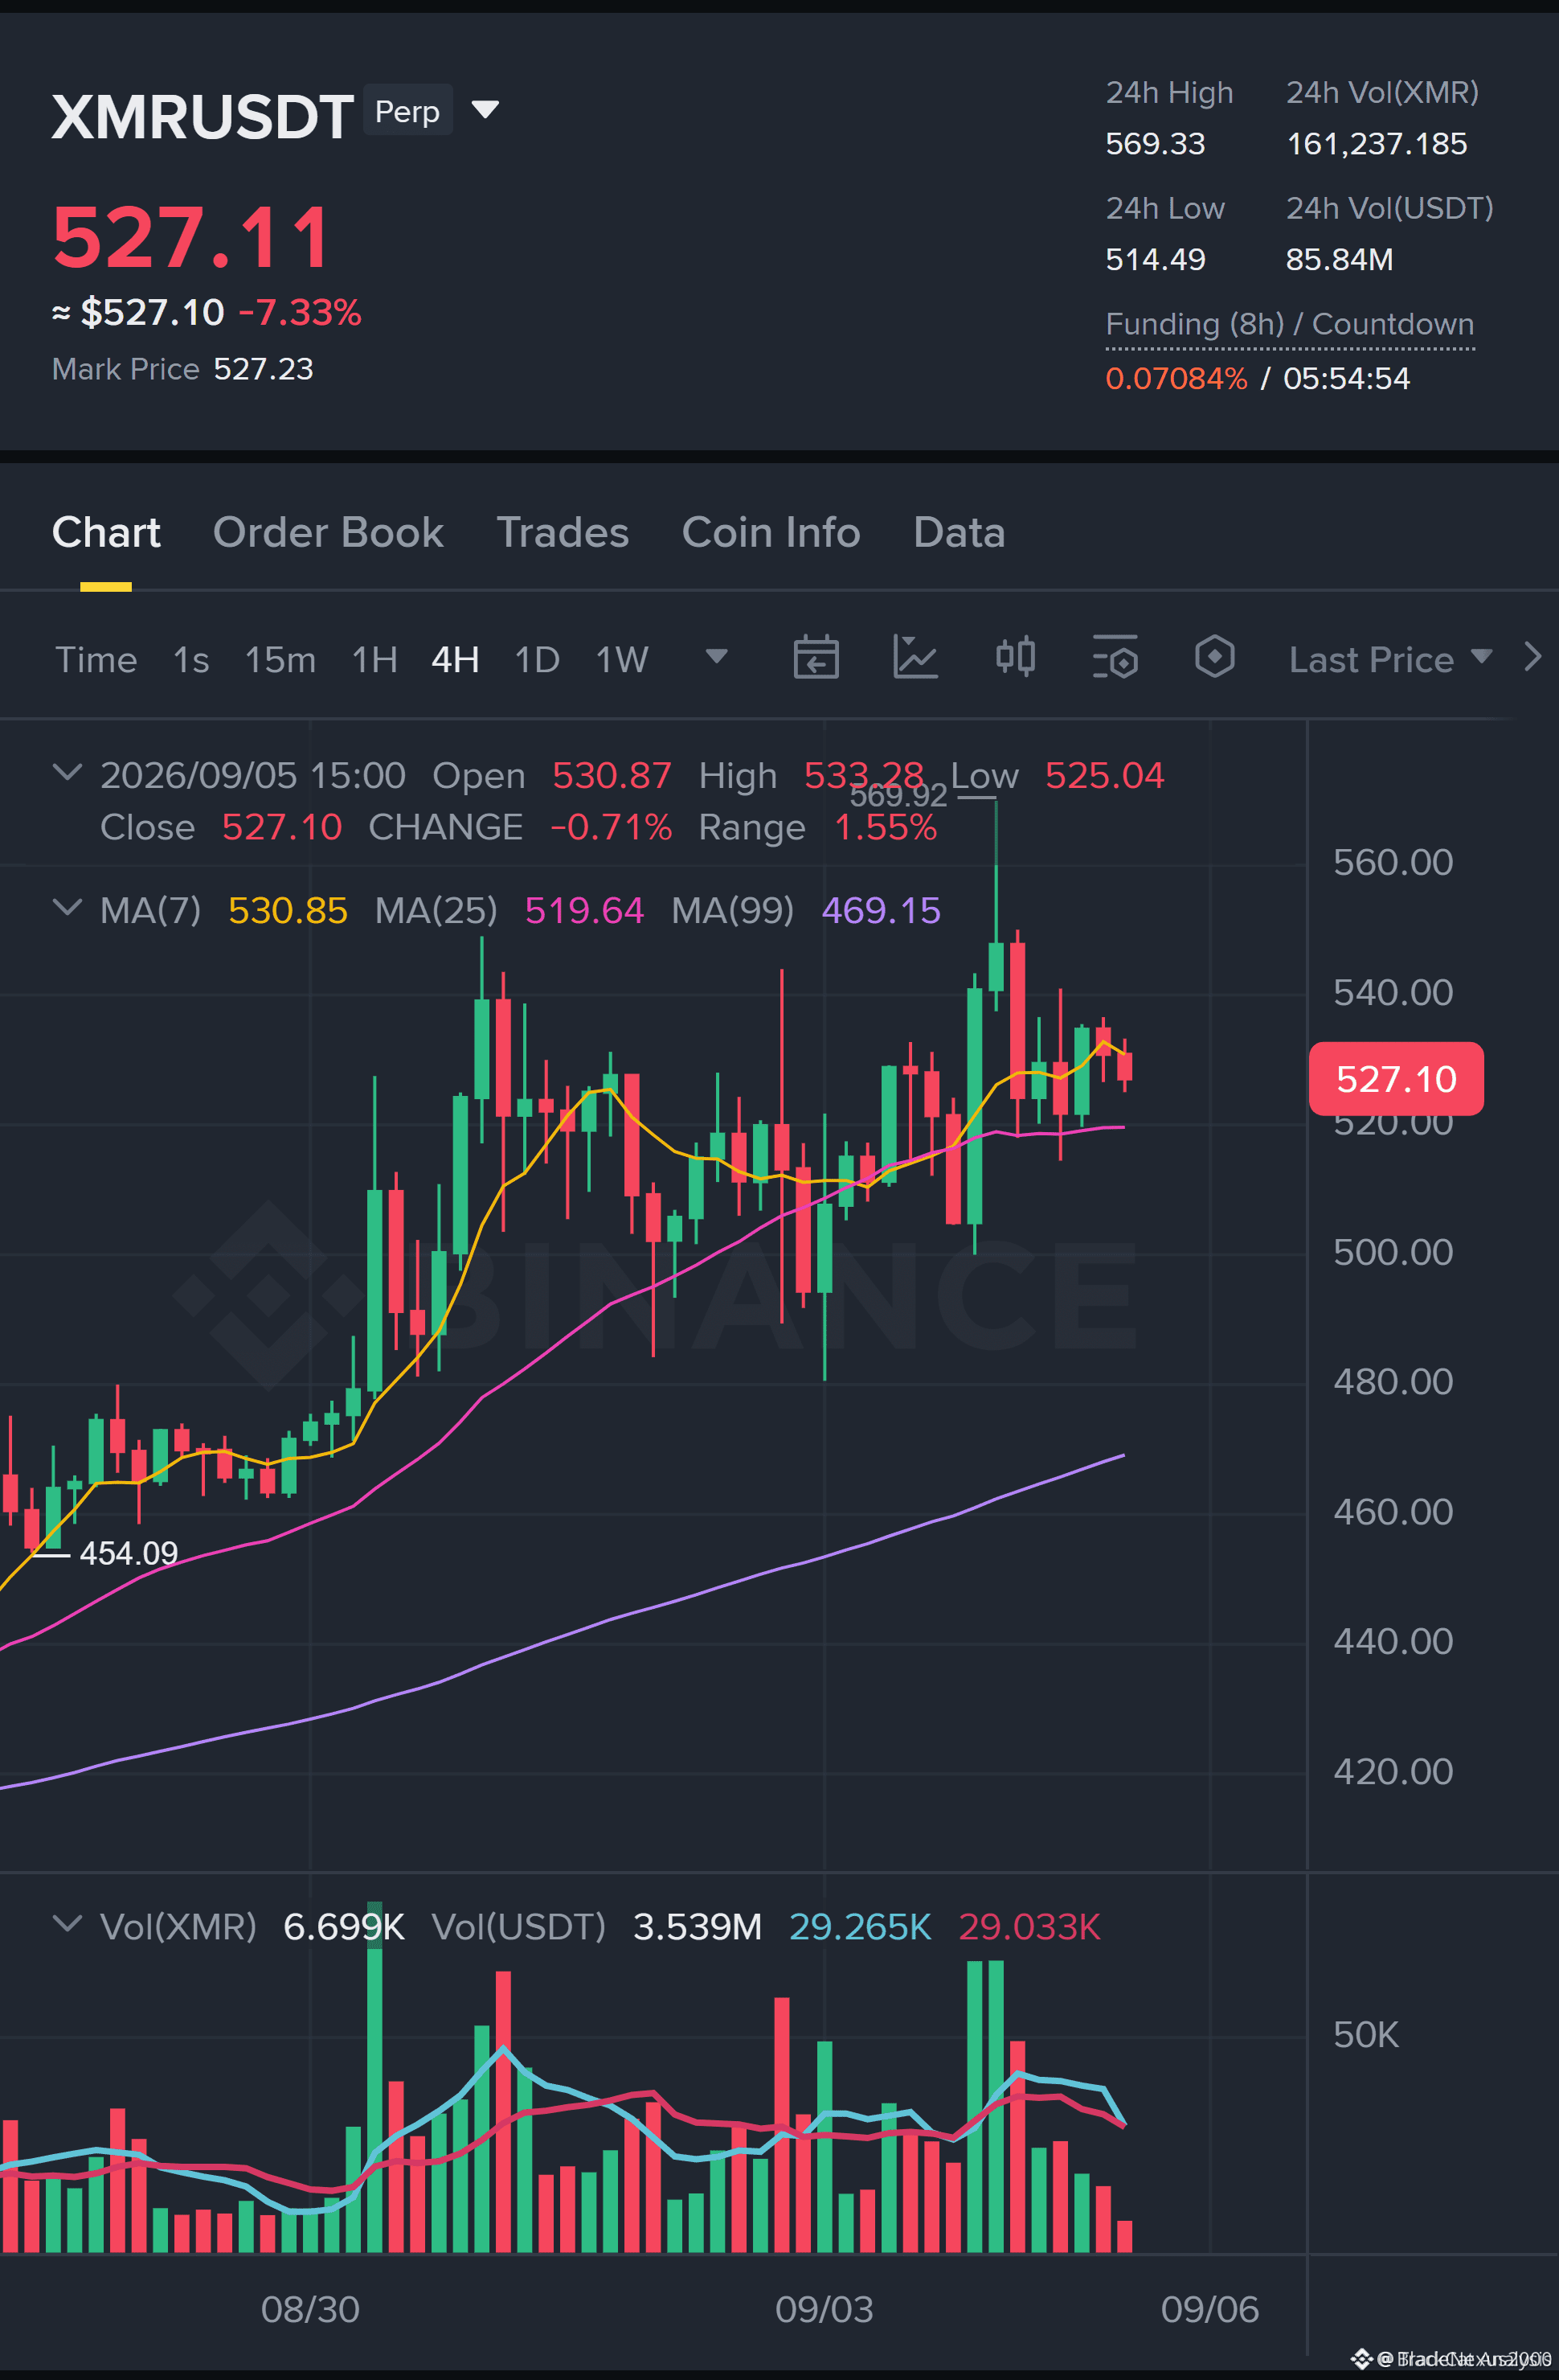The image size is (1559, 2380).
Task: Click the right arrow beside Last Price
Action: click(x=1532, y=657)
